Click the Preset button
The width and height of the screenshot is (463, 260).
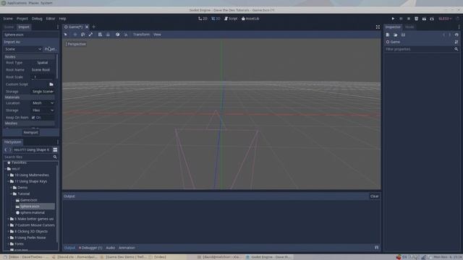[51, 49]
